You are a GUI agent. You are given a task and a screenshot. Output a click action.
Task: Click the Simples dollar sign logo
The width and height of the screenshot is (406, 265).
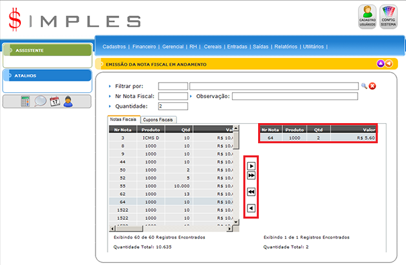[15, 20]
